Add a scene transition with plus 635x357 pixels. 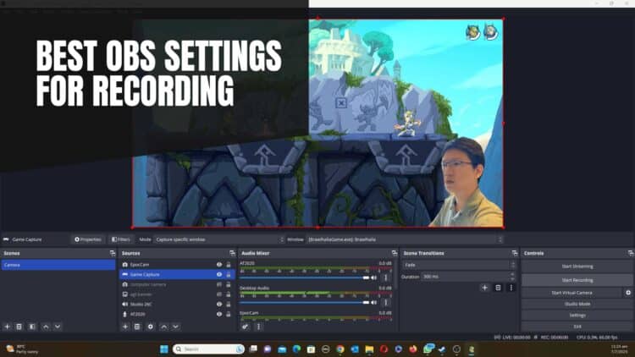(485, 288)
